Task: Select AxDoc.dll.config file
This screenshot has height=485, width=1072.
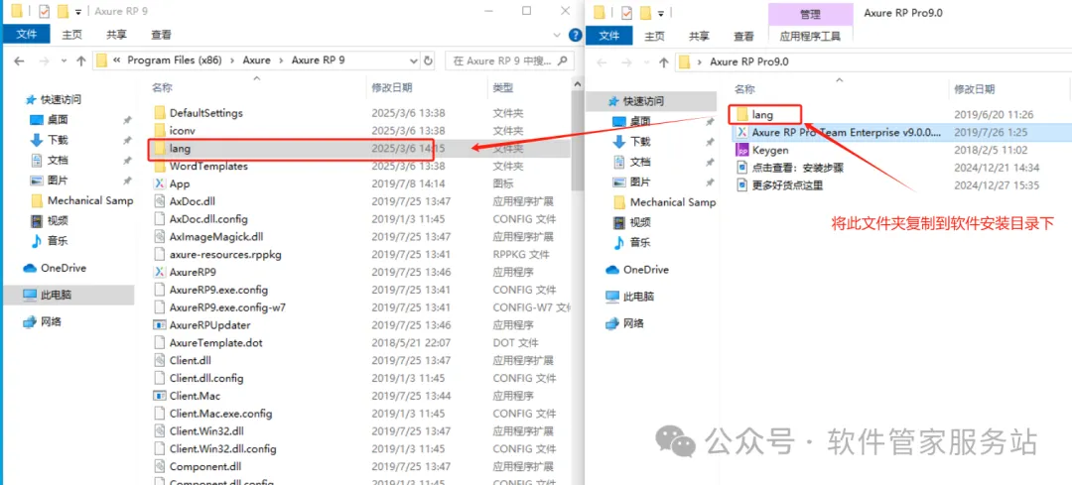Action: (208, 219)
